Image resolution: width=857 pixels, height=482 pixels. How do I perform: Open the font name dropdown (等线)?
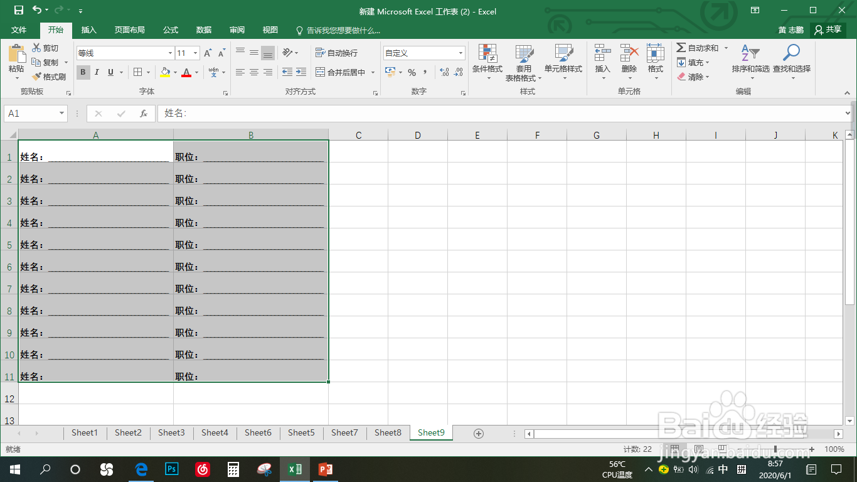point(170,53)
